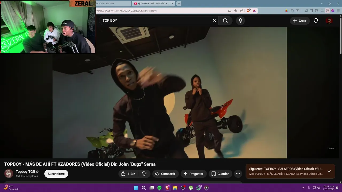
Task: Open the Crear menu
Action: (x=300, y=21)
